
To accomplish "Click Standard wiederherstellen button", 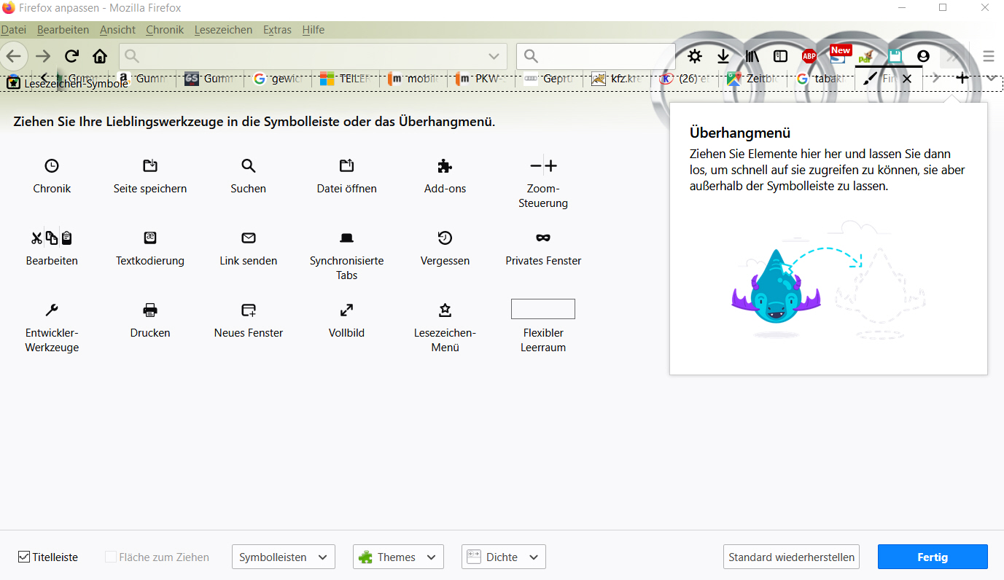I will coord(791,557).
